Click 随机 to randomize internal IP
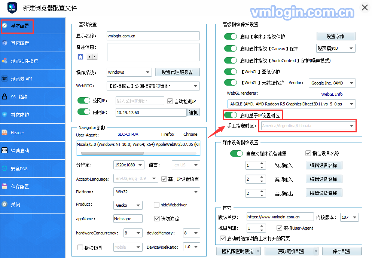The width and height of the screenshot is (372, 258). click(x=193, y=113)
